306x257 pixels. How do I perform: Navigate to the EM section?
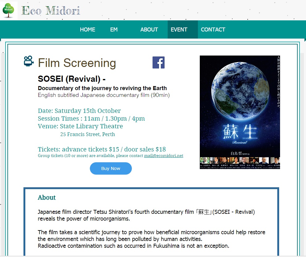click(114, 29)
